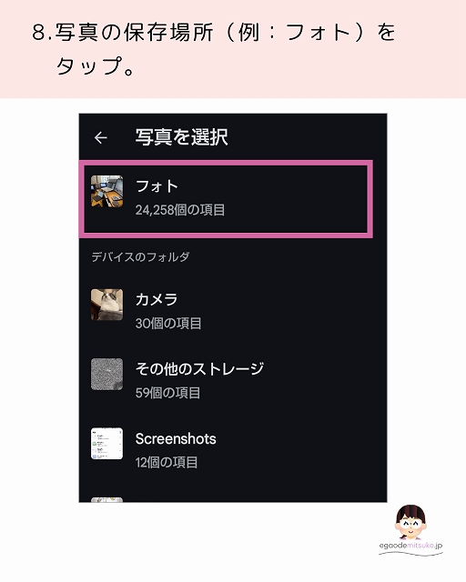Tap the cat thumbnail for カメラ
The height and width of the screenshot is (582, 466).
pos(107,305)
